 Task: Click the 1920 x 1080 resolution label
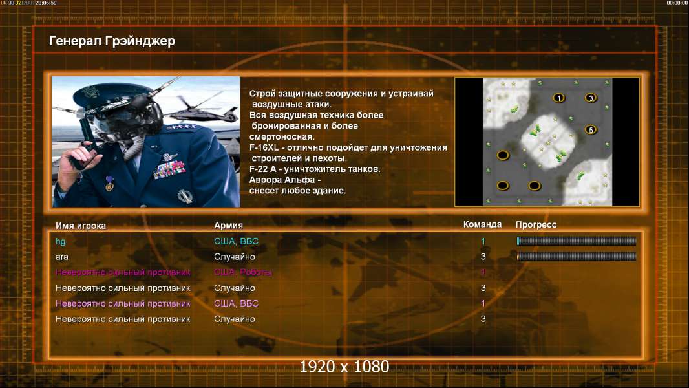pyautogui.click(x=344, y=367)
